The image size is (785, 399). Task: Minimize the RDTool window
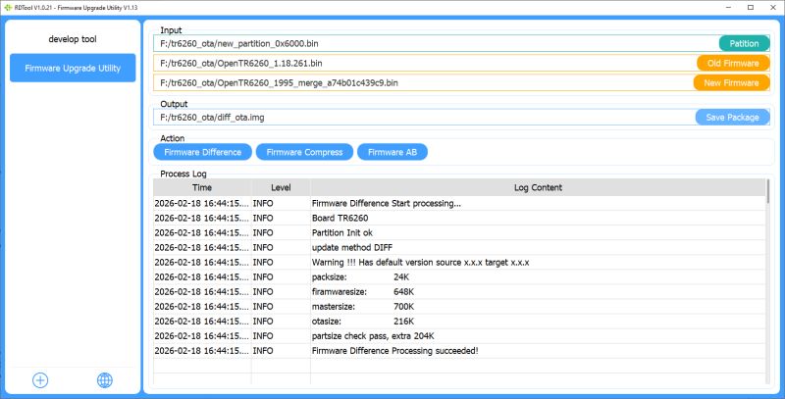726,8
